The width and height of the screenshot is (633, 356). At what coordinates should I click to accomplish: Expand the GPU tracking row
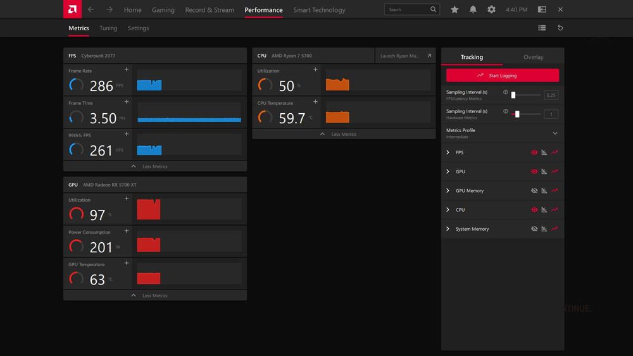pos(448,171)
